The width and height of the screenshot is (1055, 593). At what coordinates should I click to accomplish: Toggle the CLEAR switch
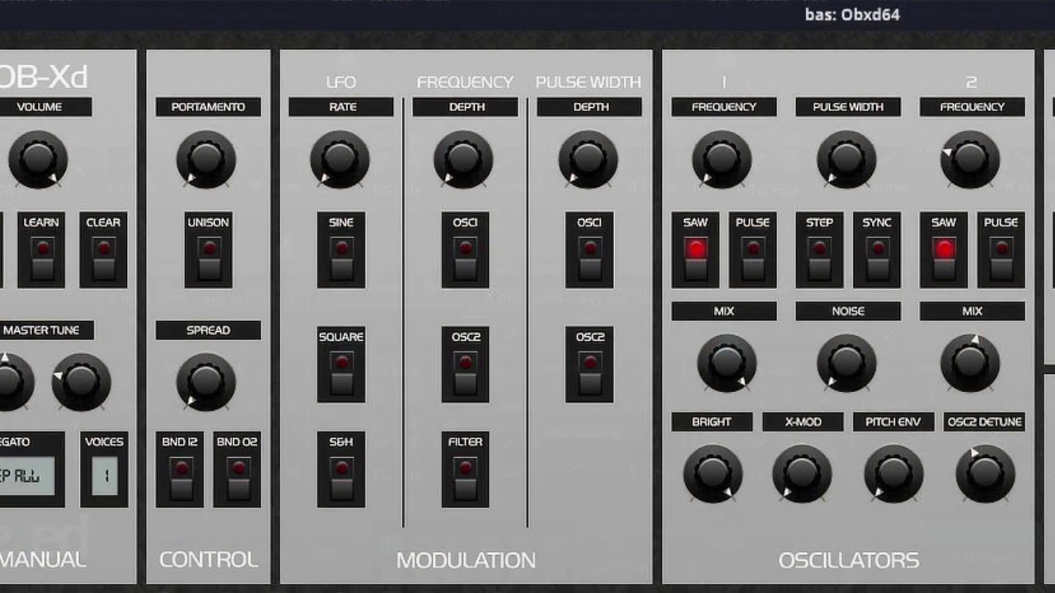(103, 259)
